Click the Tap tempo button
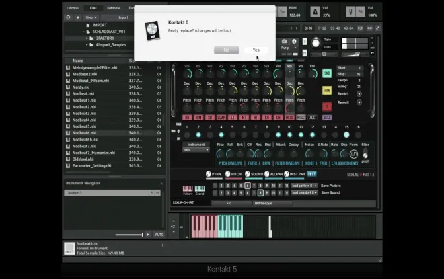The height and width of the screenshot is (279, 444). click(x=282, y=12)
